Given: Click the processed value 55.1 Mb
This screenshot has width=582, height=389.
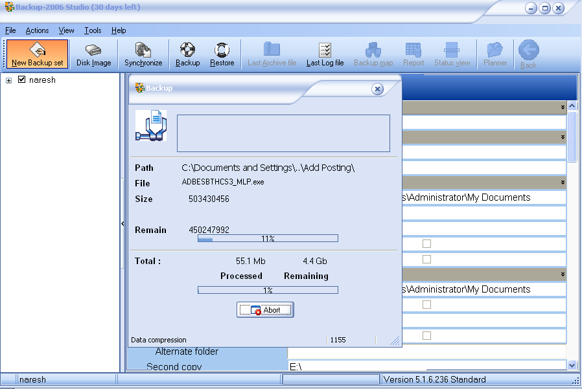Looking at the screenshot, I should 251,261.
